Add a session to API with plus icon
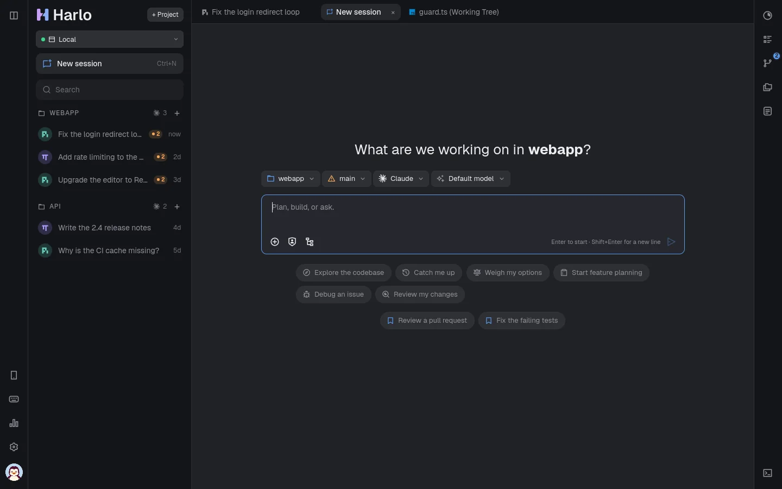The image size is (782, 489). pos(177,206)
